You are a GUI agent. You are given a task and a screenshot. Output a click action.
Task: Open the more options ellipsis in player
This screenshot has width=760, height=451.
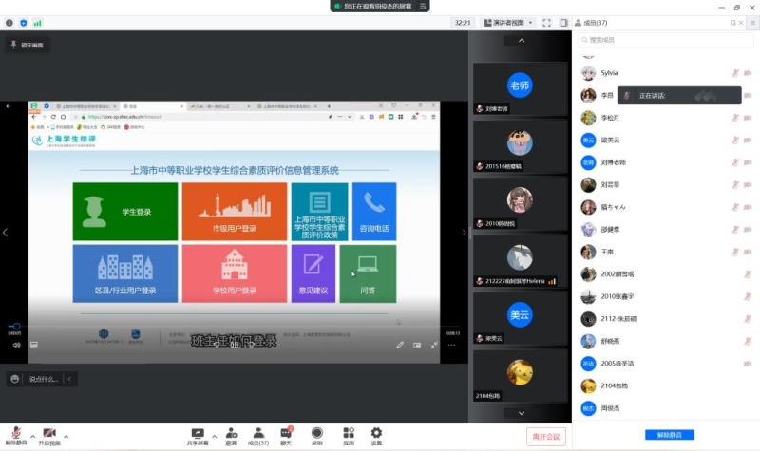pyautogui.click(x=451, y=345)
